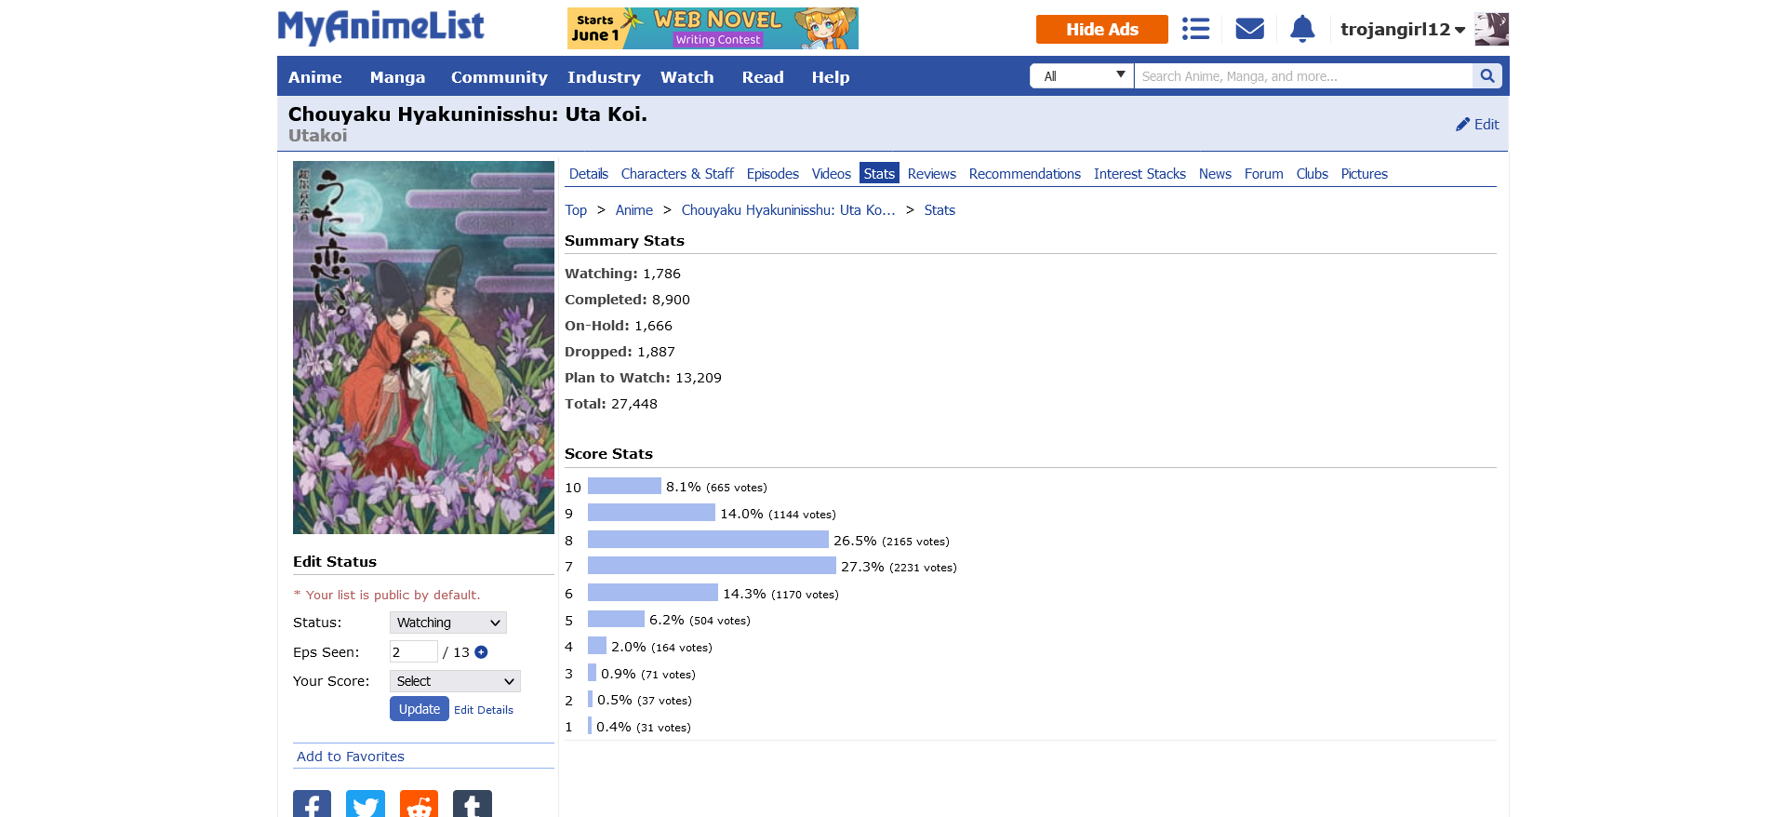
Task: Click the score 8 vote bar
Action: pyautogui.click(x=708, y=540)
